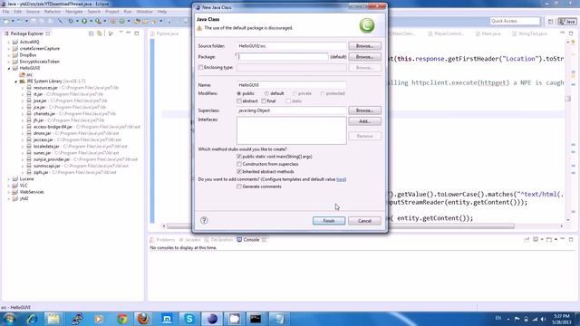Click the volume icon in system tray
This screenshot has height=326, width=580.
(543, 319)
